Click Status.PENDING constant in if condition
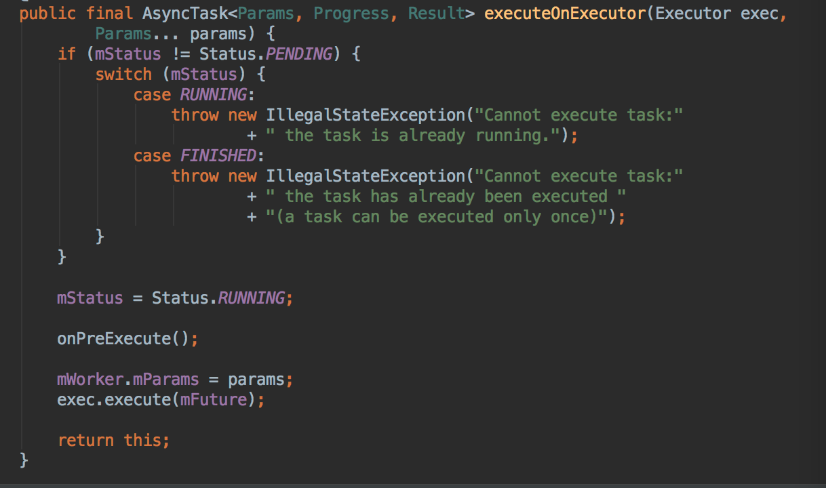 tap(267, 54)
